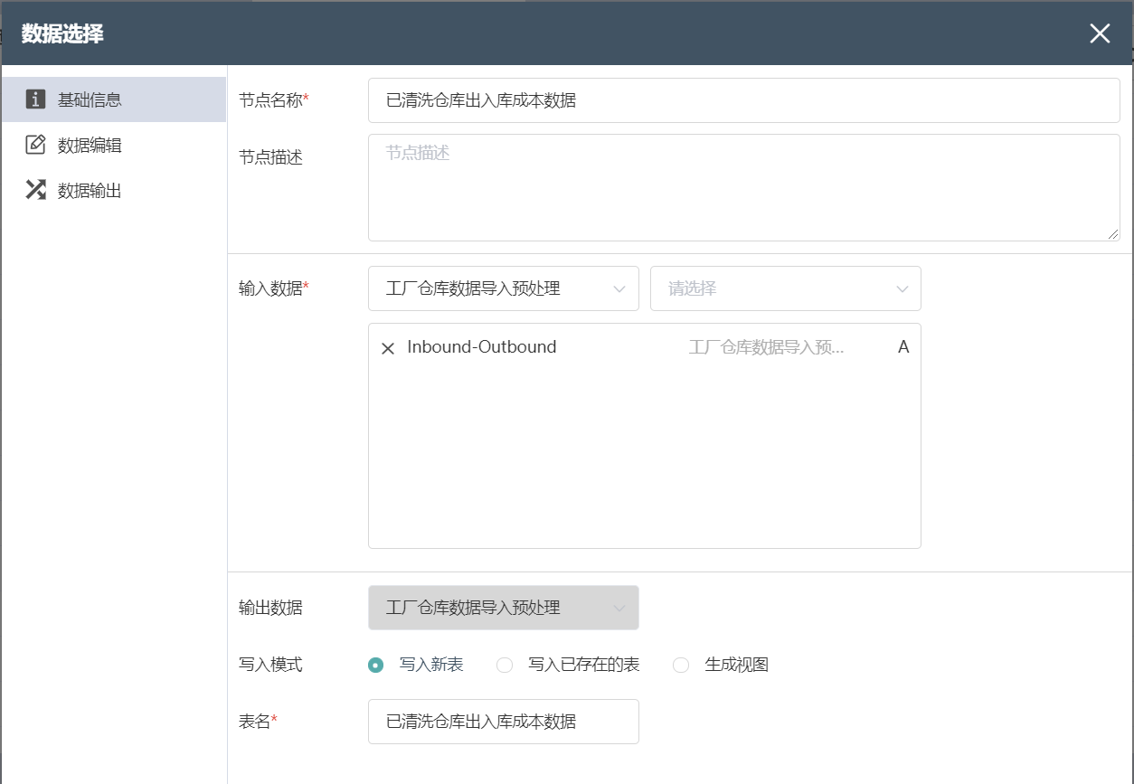The height and width of the screenshot is (784, 1134).
Task: Close the 数据选择 dialog
Action: coord(1099,34)
